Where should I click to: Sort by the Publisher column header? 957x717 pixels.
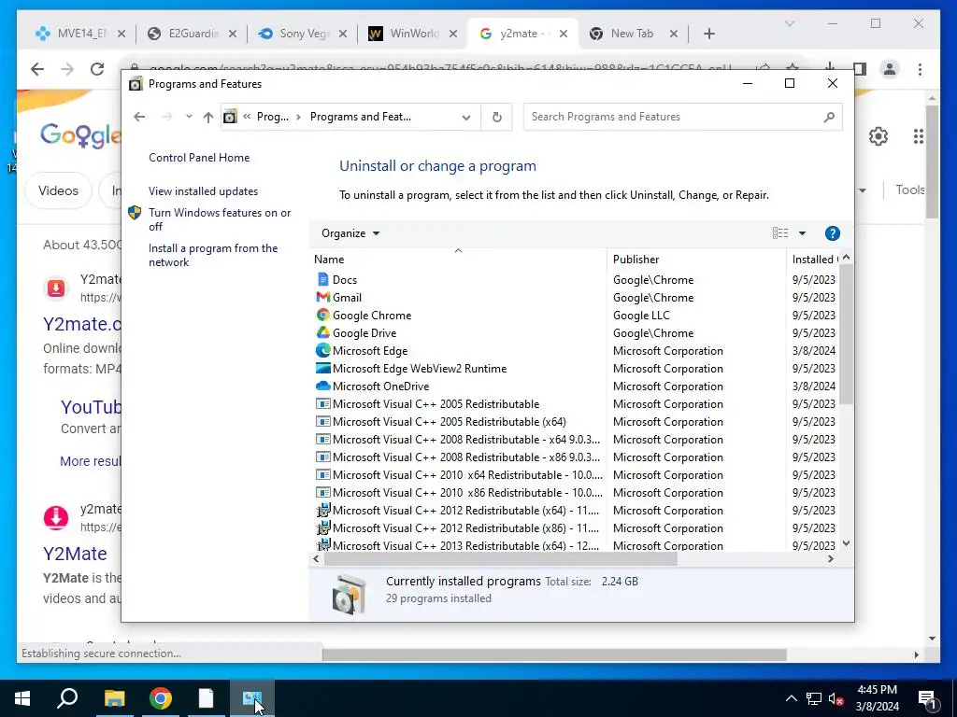[x=696, y=260]
